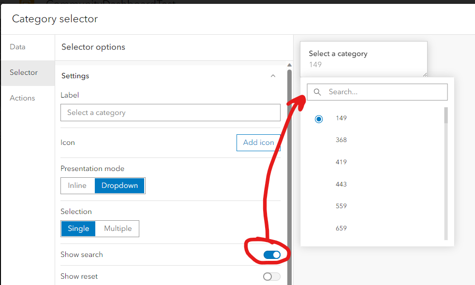Choose Inline presentation mode
Viewport: 475px width, 285px height.
click(77, 185)
